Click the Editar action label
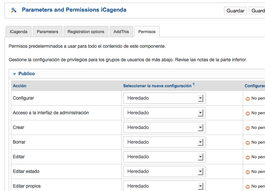This screenshot has width=265, height=191. tap(19, 157)
